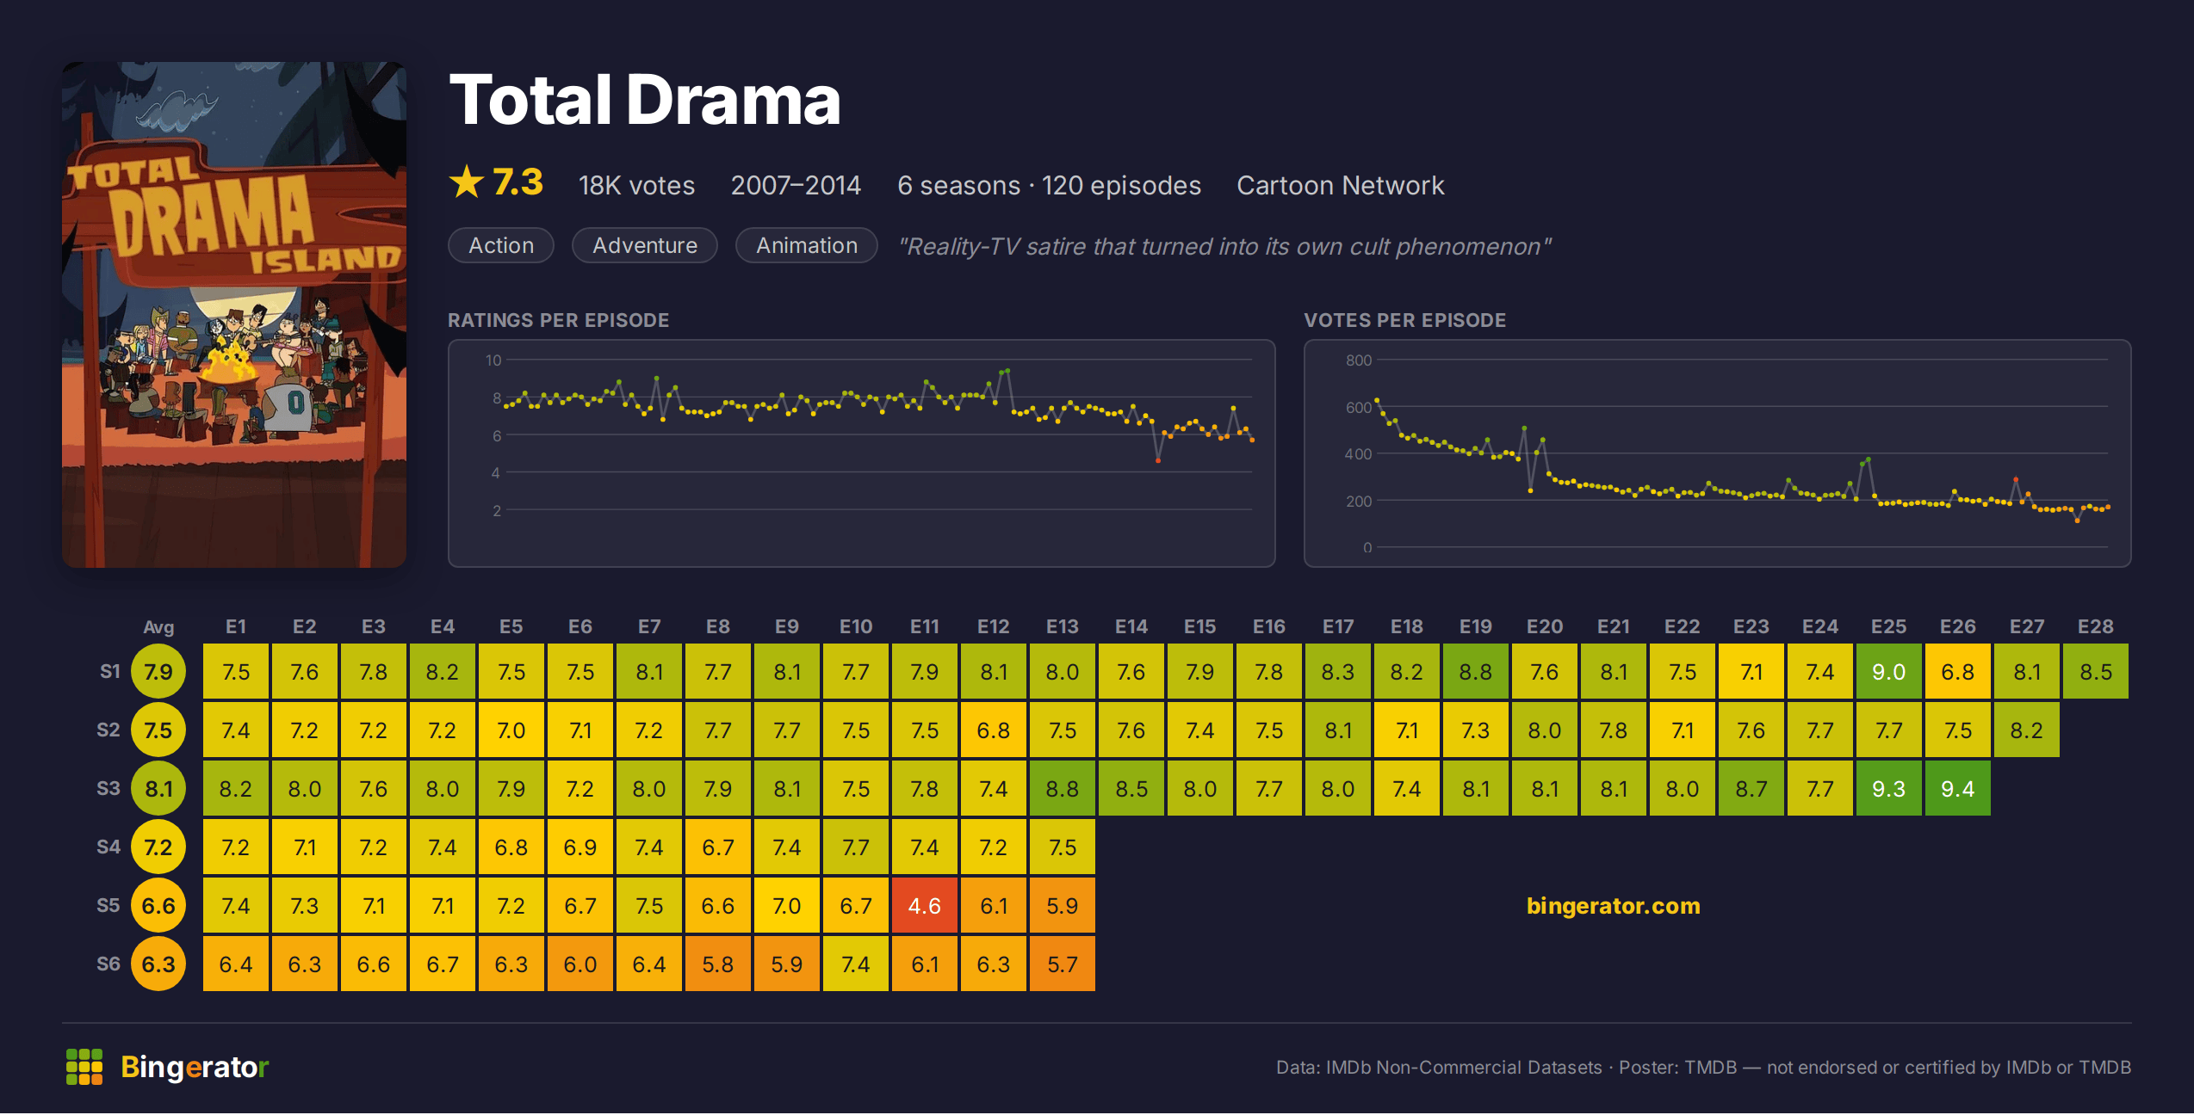
Task: Click the S5 average 6.6 badge
Action: [x=158, y=905]
